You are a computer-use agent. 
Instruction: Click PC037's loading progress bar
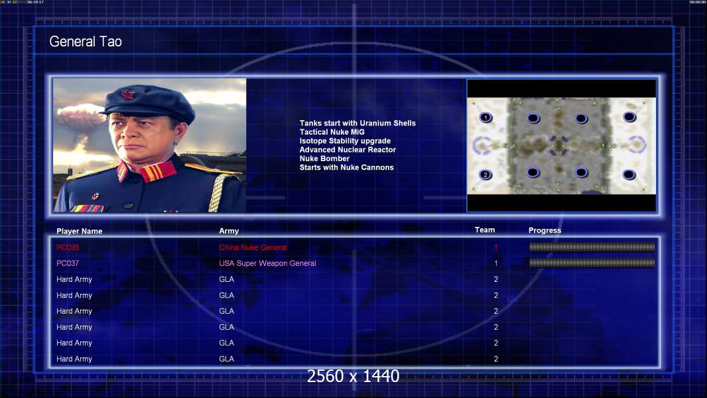point(592,263)
